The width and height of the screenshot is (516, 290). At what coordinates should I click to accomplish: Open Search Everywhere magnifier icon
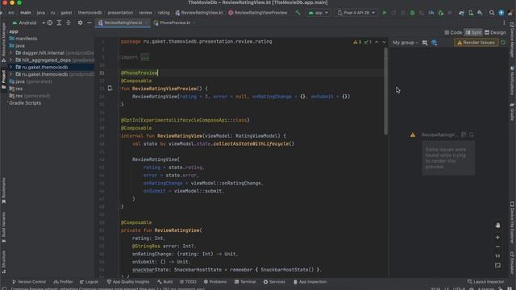(x=492, y=13)
